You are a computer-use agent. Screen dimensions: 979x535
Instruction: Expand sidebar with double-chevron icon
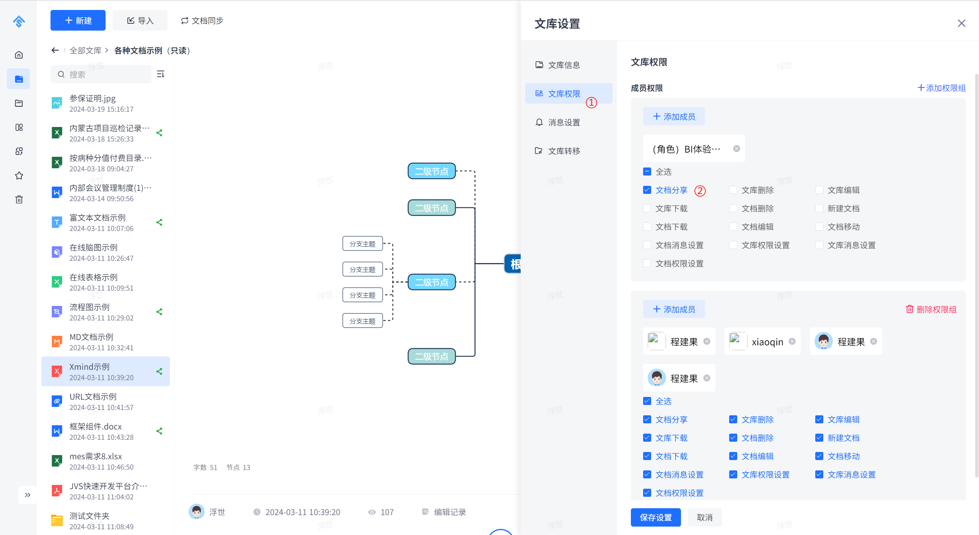[x=28, y=495]
